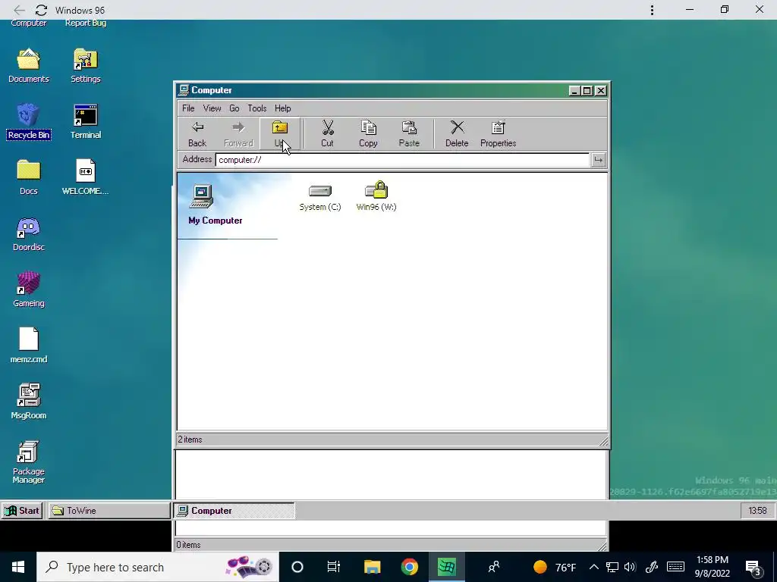Click the Forward arrow toolbar button
The width and height of the screenshot is (777, 582).
click(x=238, y=133)
